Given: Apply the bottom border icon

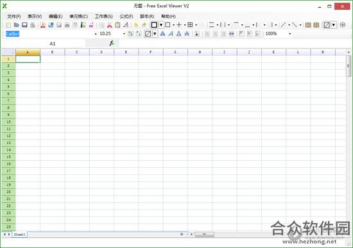Looking at the screenshot, I should (247, 25).
